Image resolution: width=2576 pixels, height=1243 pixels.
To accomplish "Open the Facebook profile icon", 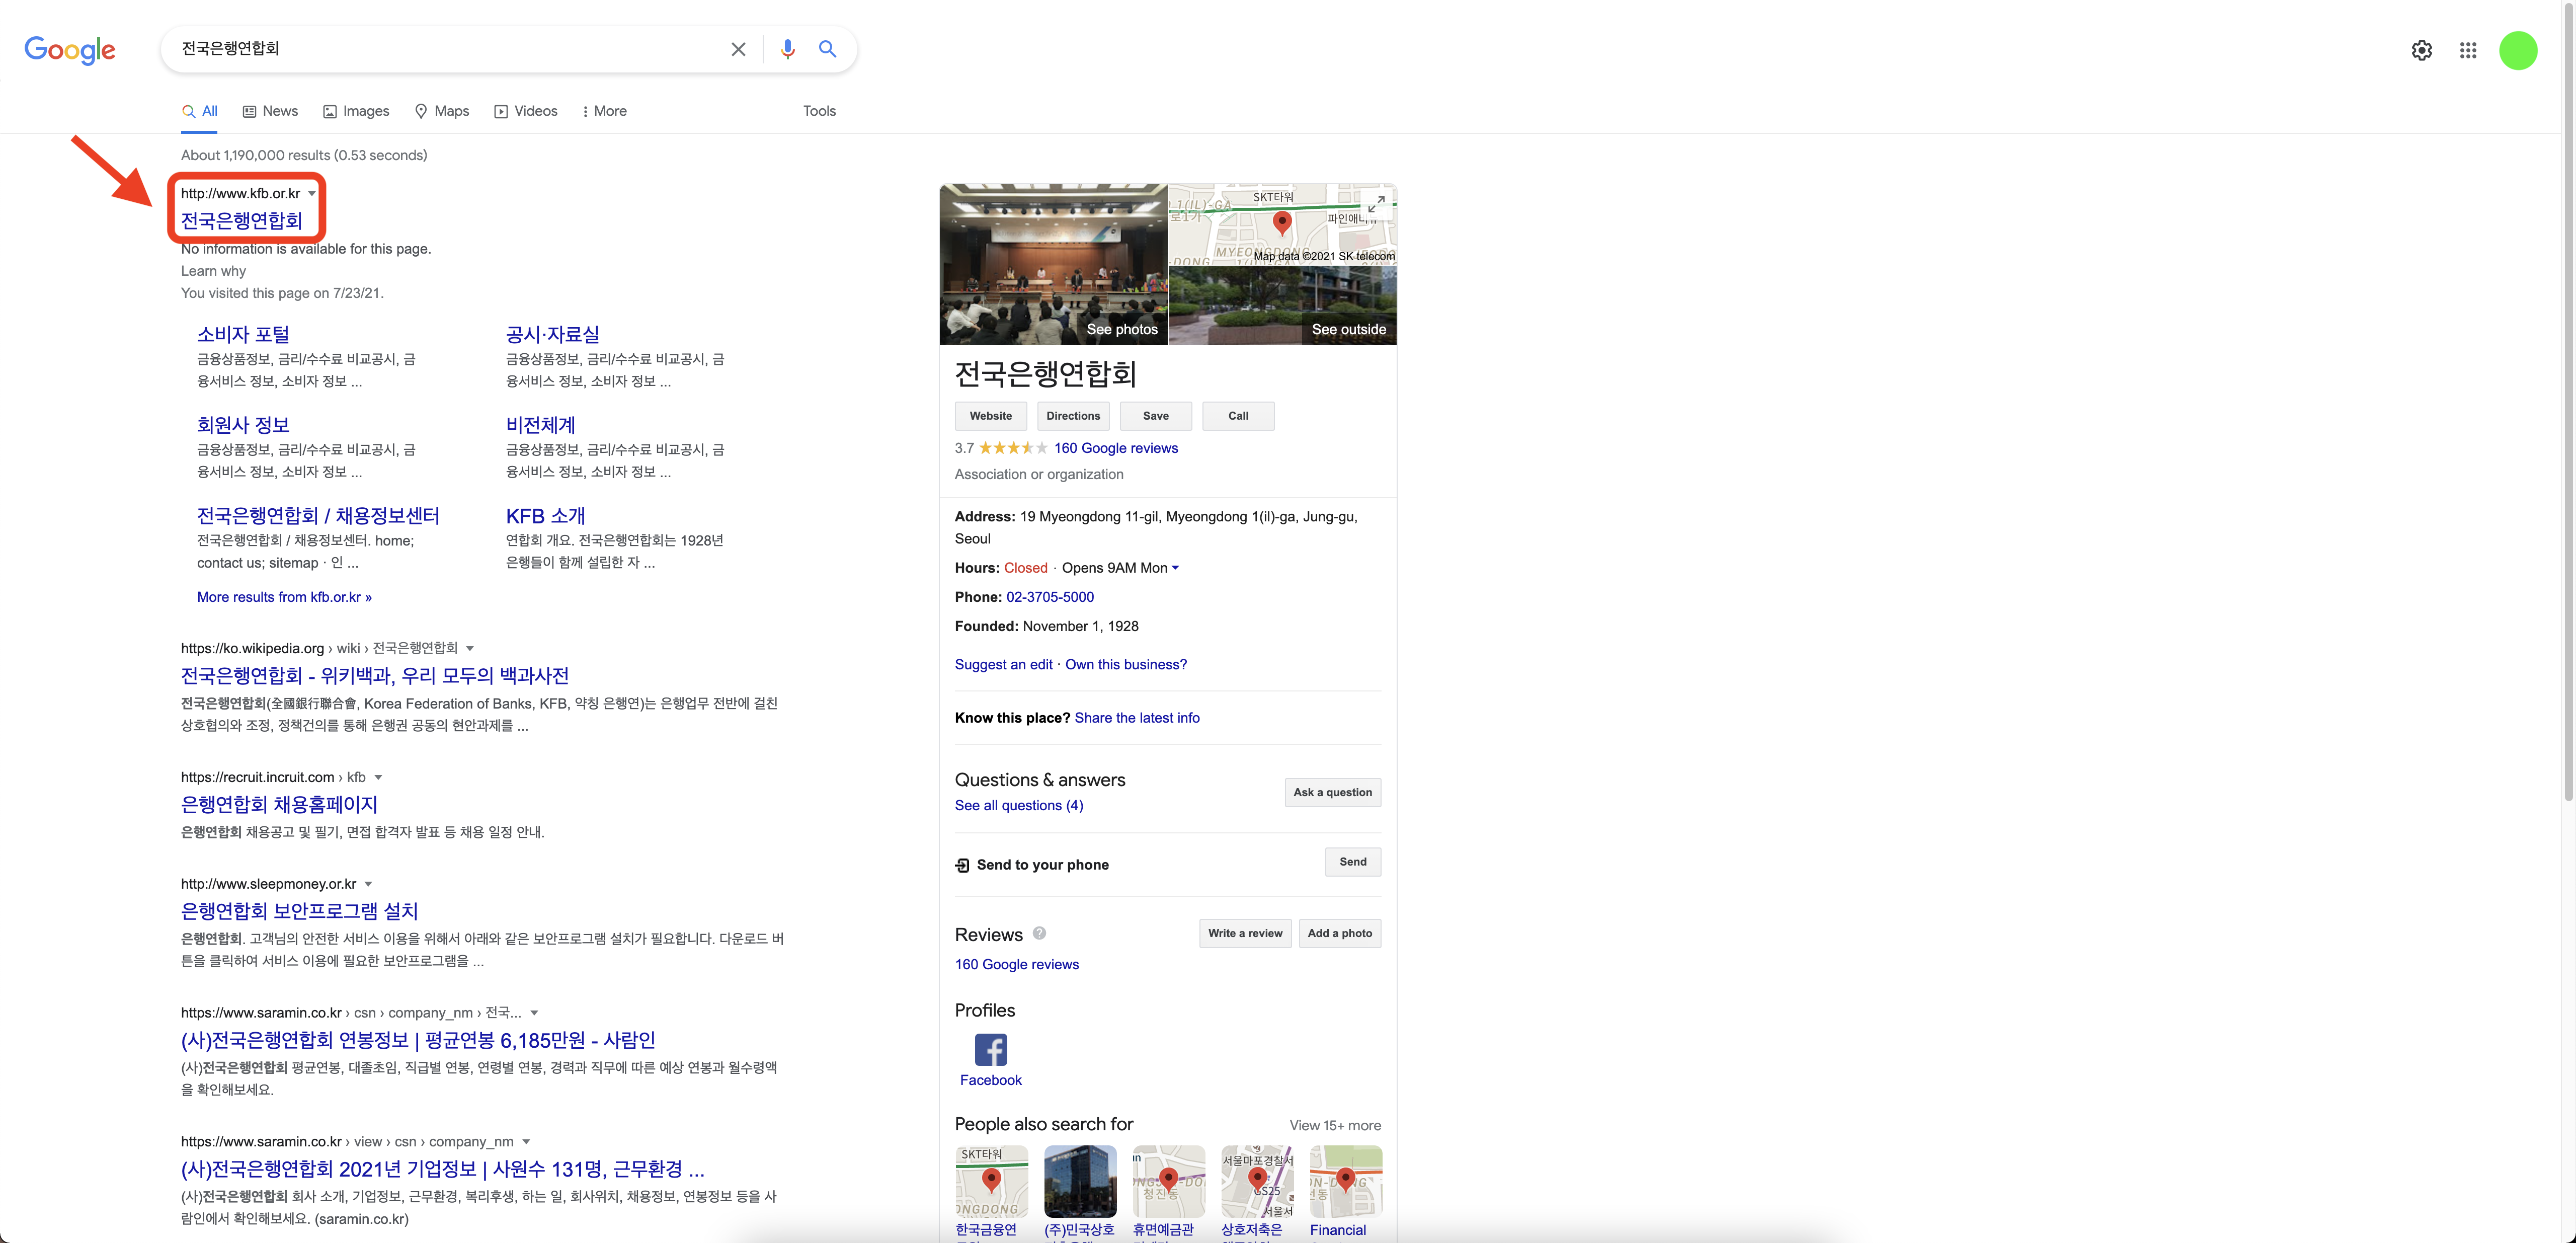I will click(x=990, y=1049).
